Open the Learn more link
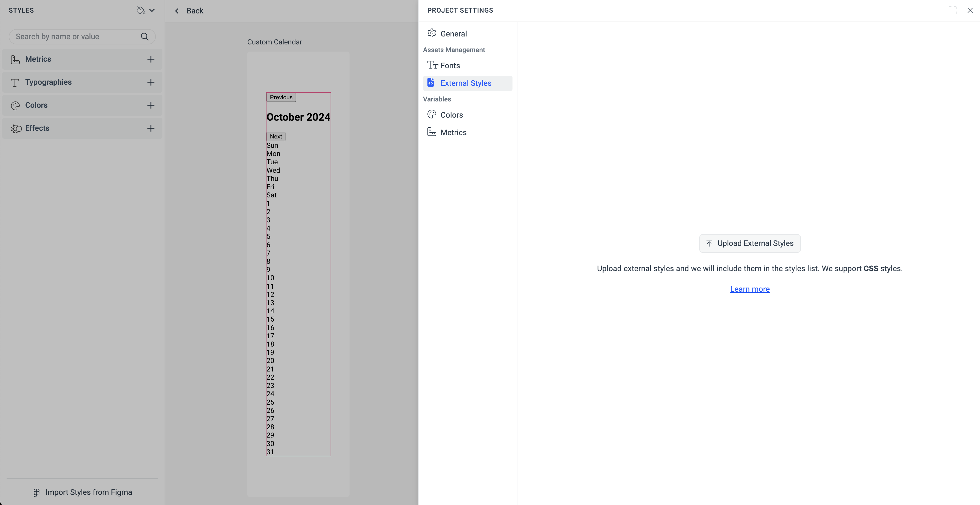980x505 pixels. (x=750, y=289)
